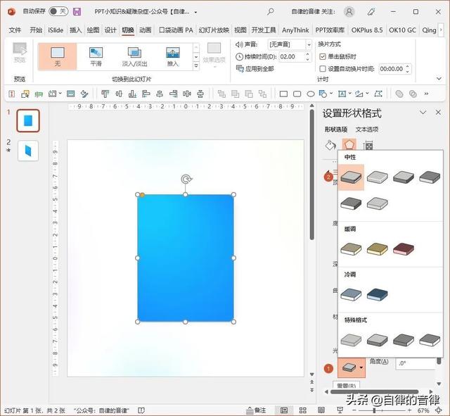
Task: Open the Animations (动画) ribbon tab
Action: tap(146, 30)
